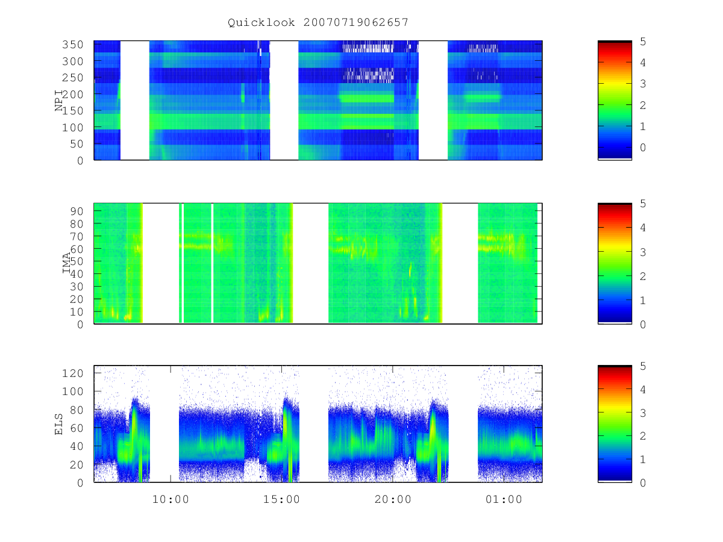The width and height of the screenshot is (723, 542).
Task: Click the first white data gap in NPI panel
Action: 135,101
